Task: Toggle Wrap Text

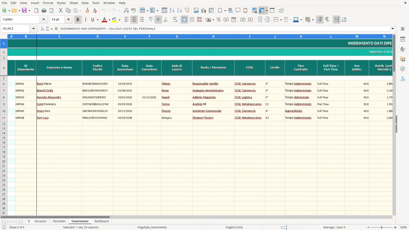Action: (x=175, y=20)
